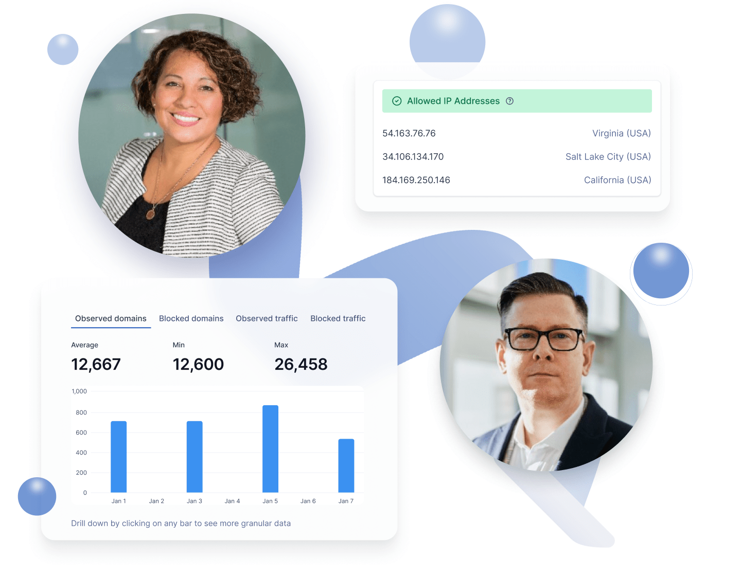741x576 pixels.
Task: Click the large sphere above the IP panel
Action: pyautogui.click(x=447, y=40)
